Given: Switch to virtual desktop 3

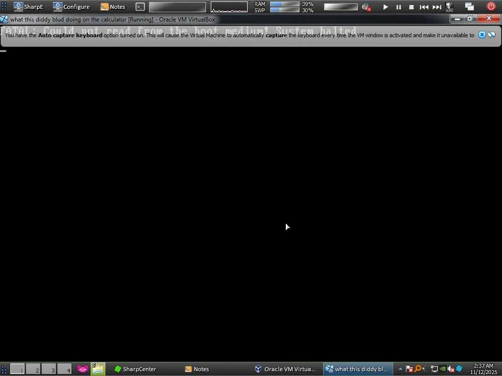Looking at the screenshot, I should (49, 369).
